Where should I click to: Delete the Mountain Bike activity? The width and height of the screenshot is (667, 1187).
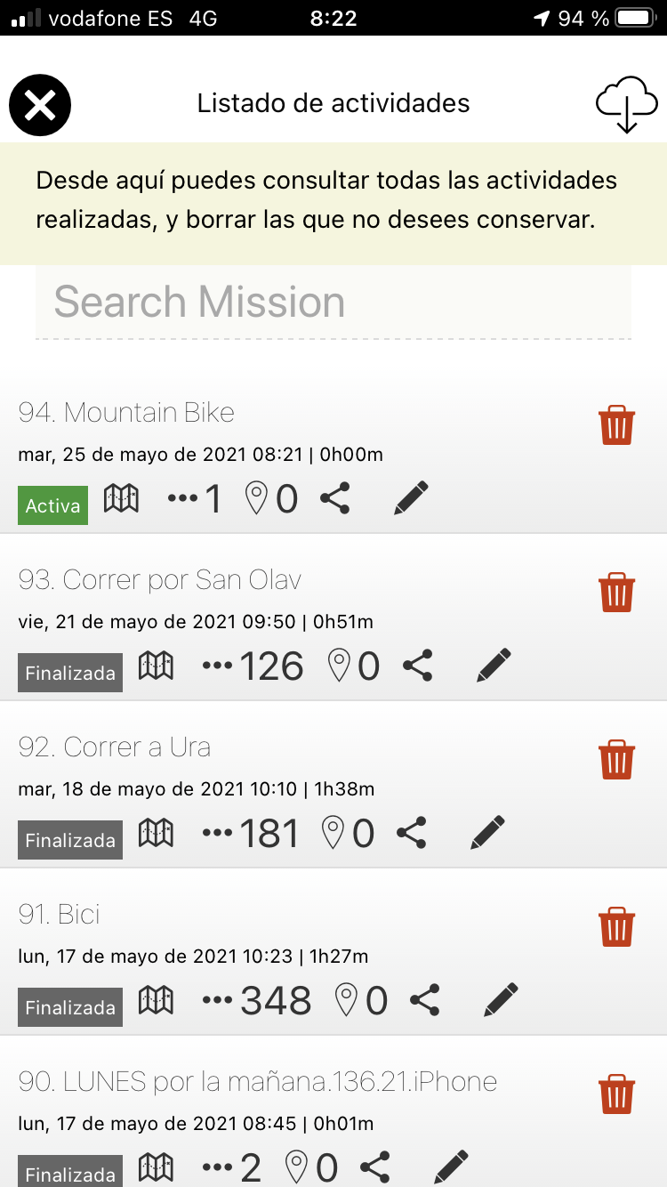coord(616,425)
